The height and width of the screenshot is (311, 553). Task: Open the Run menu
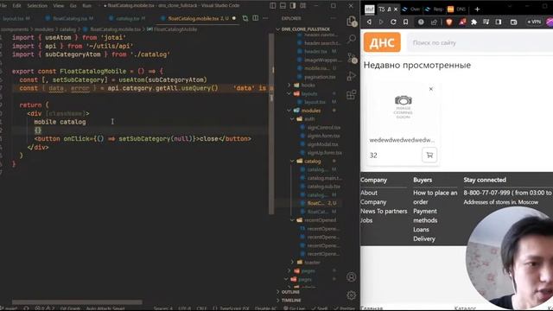pos(86,6)
